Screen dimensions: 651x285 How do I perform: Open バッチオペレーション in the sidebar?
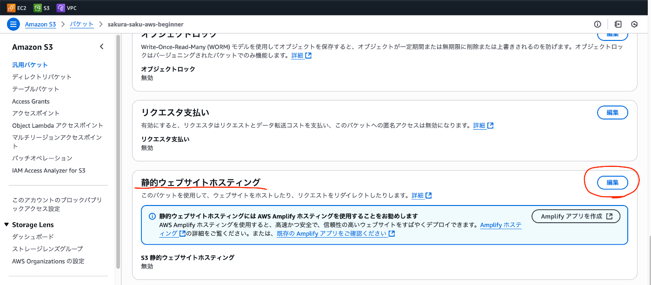(x=42, y=158)
